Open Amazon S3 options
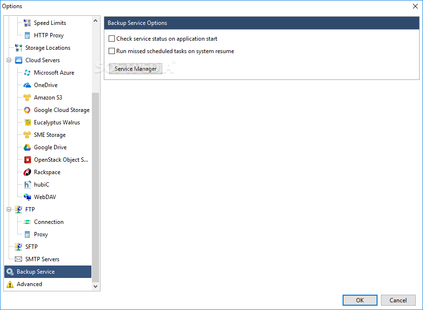The width and height of the screenshot is (423, 310). click(x=48, y=98)
